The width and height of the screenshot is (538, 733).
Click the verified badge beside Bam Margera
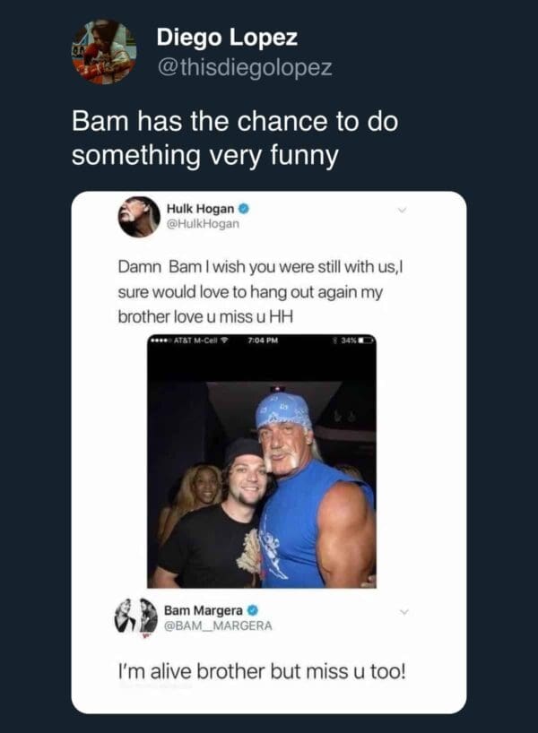click(x=250, y=610)
